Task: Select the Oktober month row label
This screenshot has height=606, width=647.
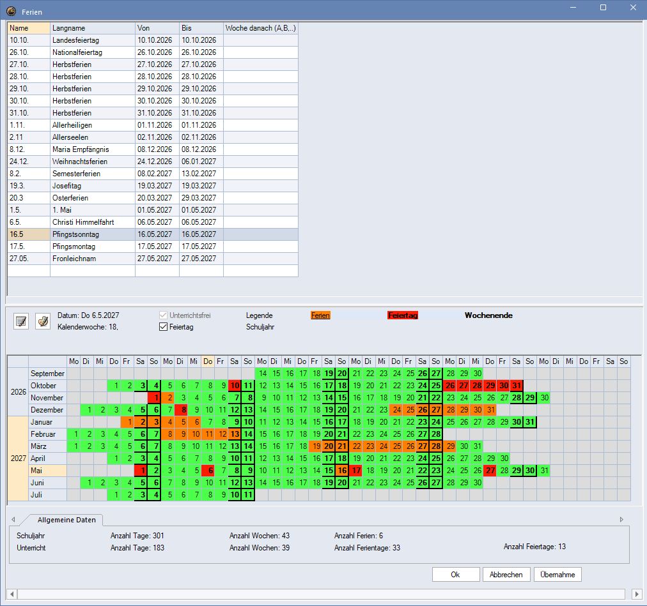Action: tap(47, 386)
